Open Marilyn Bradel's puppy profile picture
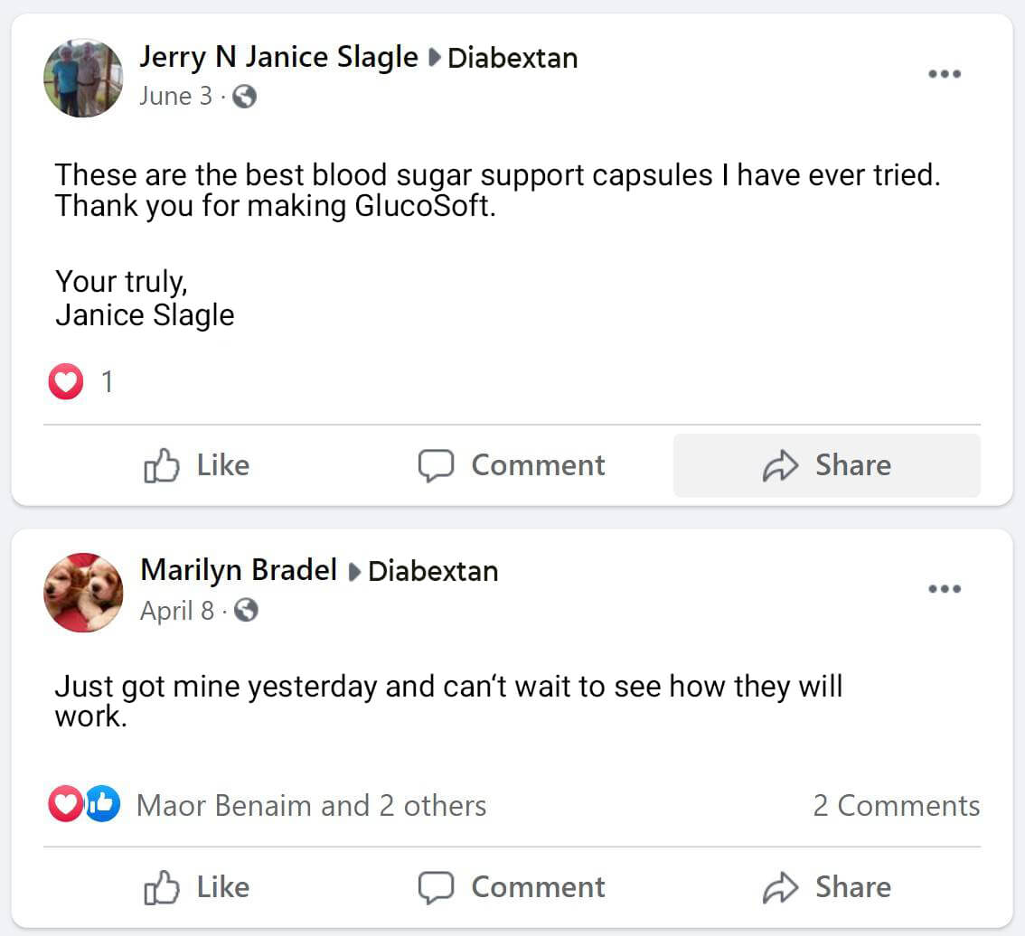The height and width of the screenshot is (936, 1025). tap(83, 593)
